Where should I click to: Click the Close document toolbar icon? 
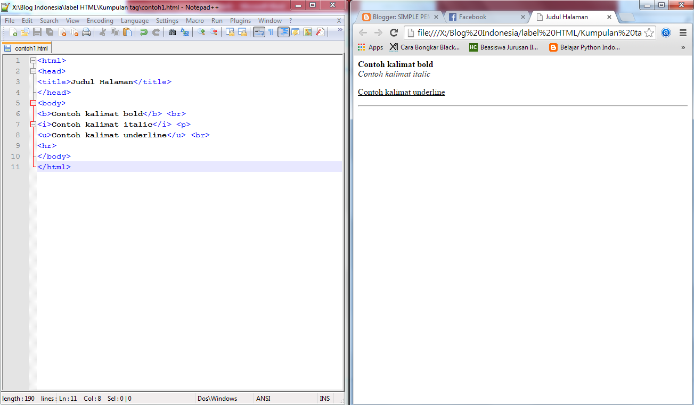point(62,32)
